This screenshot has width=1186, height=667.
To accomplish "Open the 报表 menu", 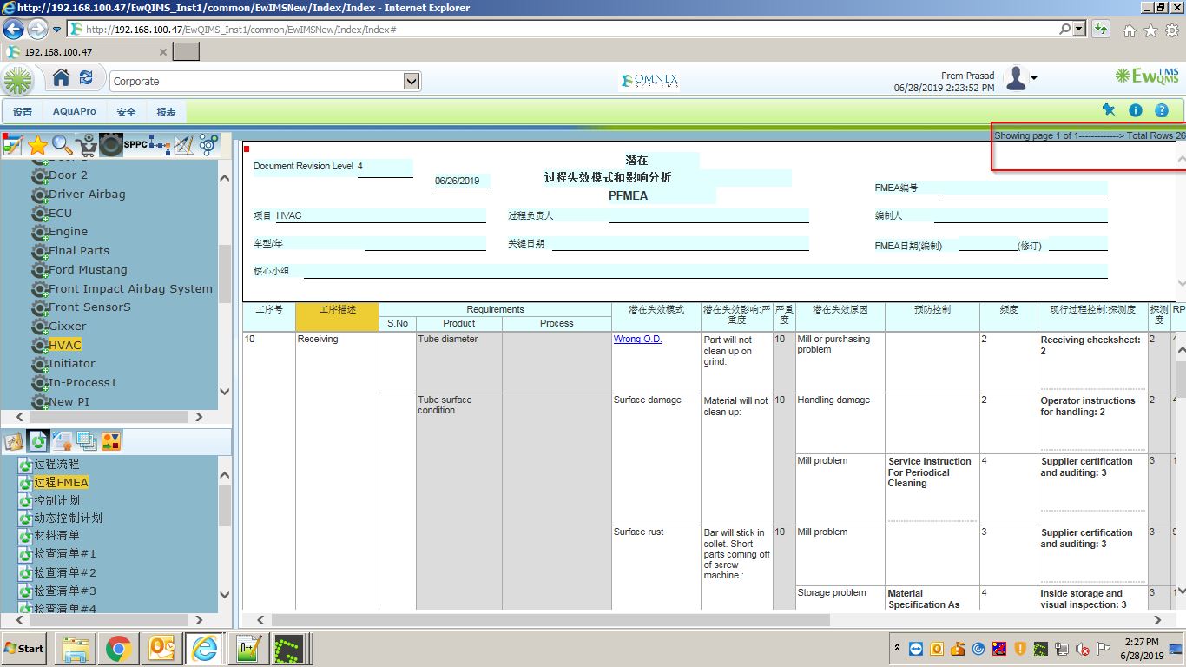I will click(166, 112).
